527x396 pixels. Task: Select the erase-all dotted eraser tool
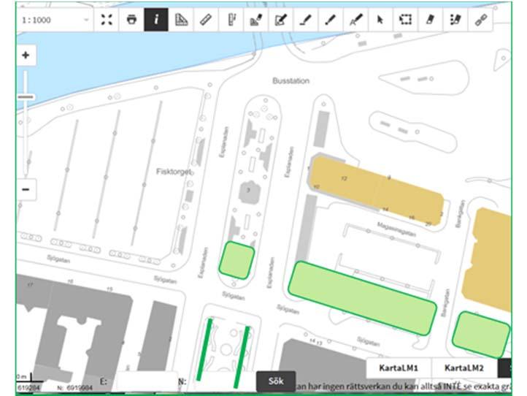click(455, 20)
